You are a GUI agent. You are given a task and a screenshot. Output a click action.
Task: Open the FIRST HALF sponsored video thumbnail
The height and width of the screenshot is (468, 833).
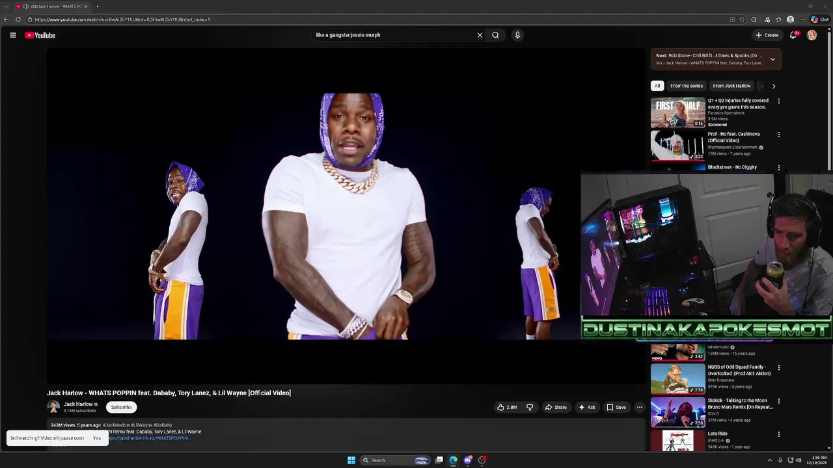[678, 112]
